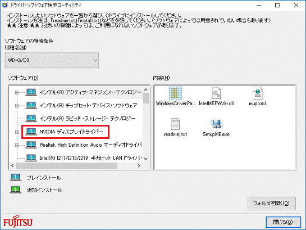The height and width of the screenshot is (230, 306).
Task: Open the 機種名 WD-G/D2 dropdown
Action: 52,60
